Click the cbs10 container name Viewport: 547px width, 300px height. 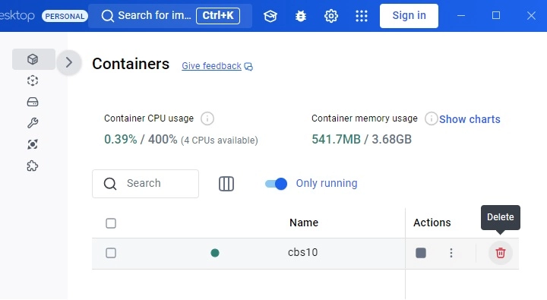click(303, 252)
